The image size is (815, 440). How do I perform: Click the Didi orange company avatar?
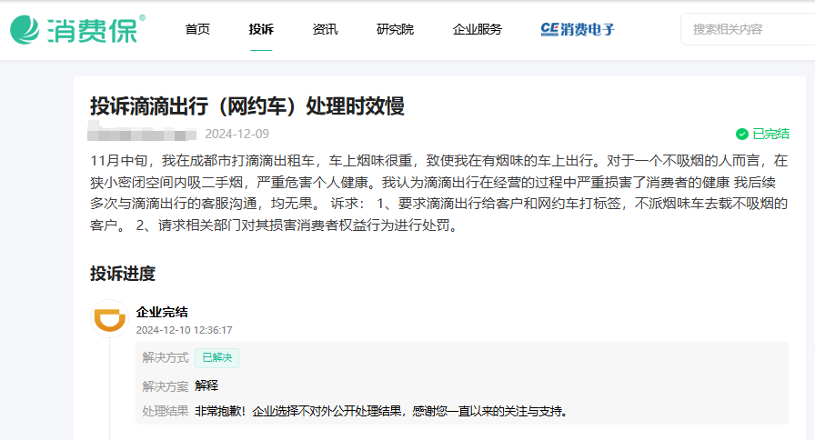[110, 318]
